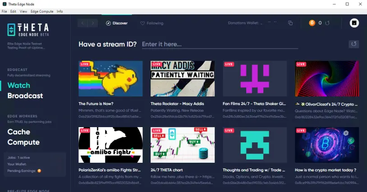This screenshot has width=367, height=192.
Task: Click LIVE badge on Thoughts and Trading
Action: click(x=229, y=131)
